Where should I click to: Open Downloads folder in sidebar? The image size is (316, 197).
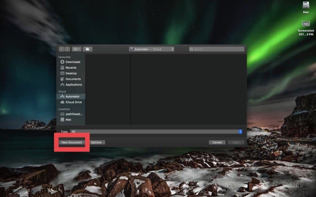click(72, 62)
